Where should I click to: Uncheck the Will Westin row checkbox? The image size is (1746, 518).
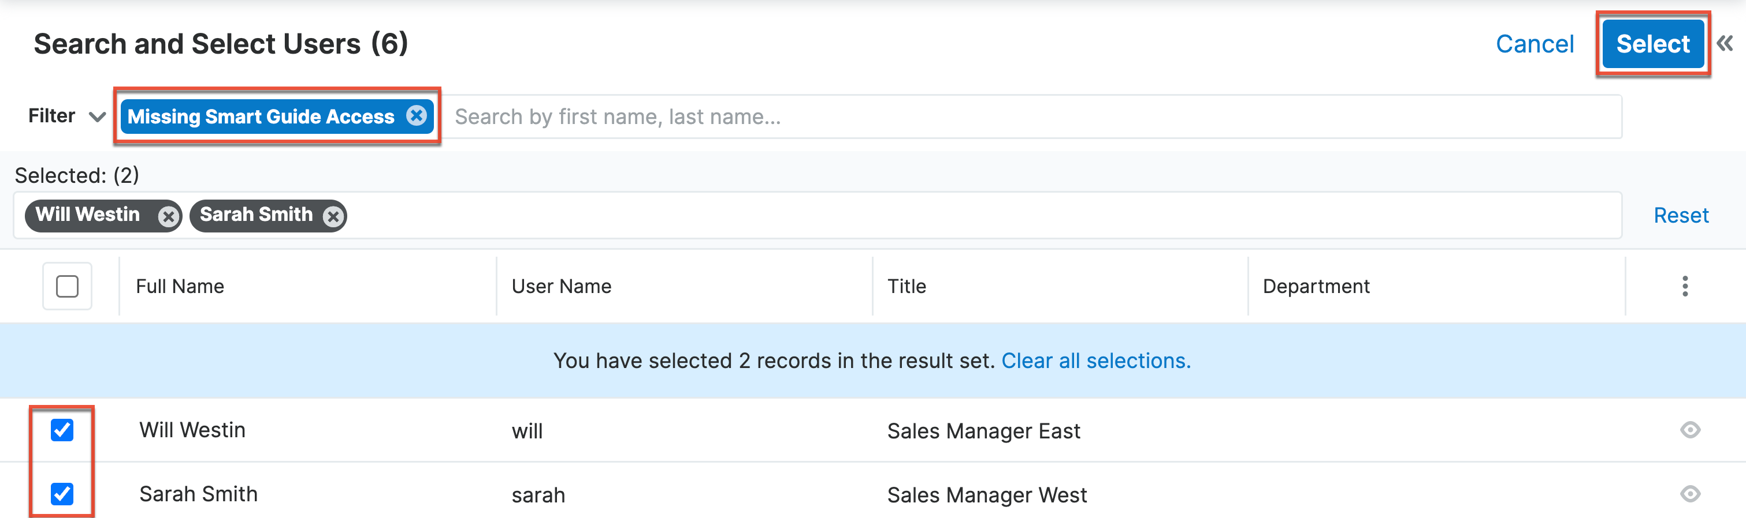tap(62, 429)
